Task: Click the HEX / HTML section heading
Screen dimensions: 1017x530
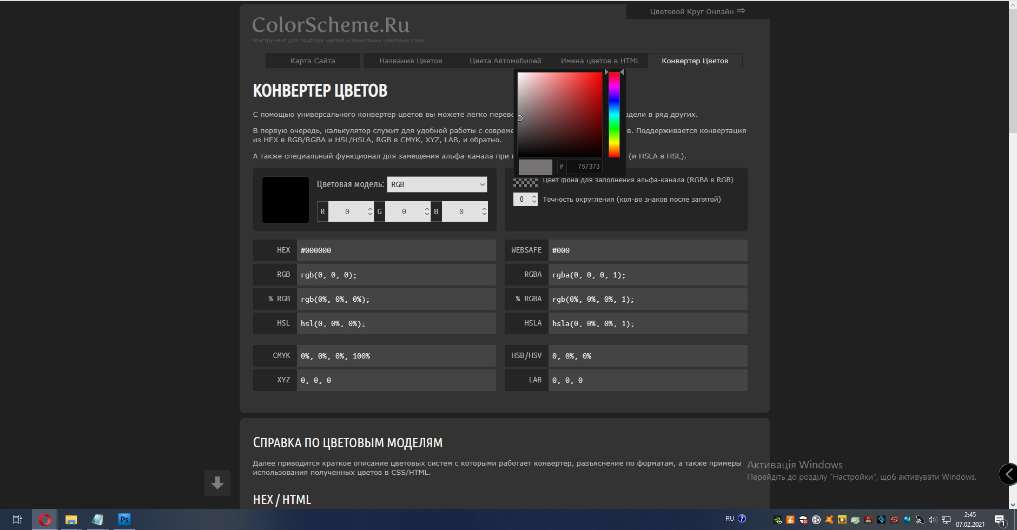Action: coord(282,500)
